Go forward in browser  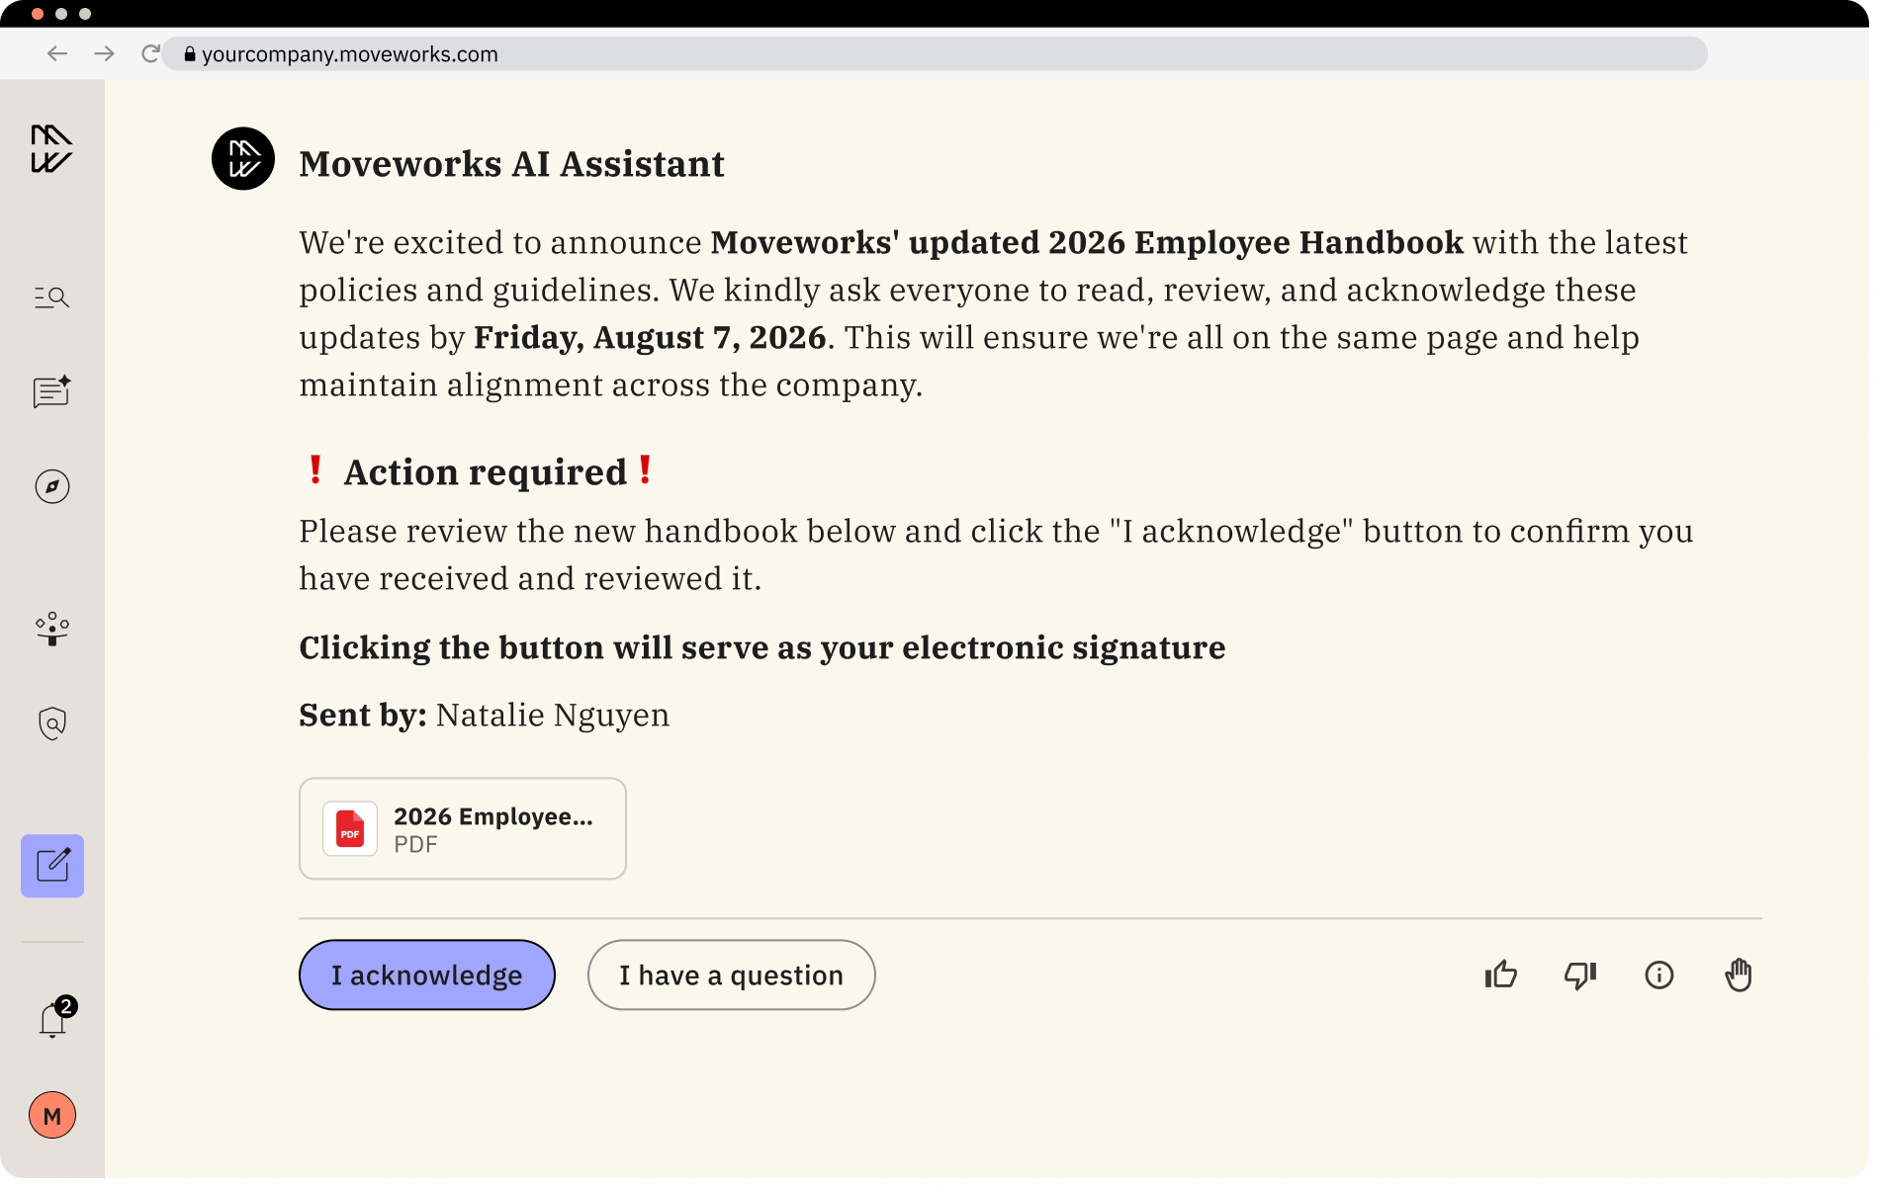[x=104, y=53]
